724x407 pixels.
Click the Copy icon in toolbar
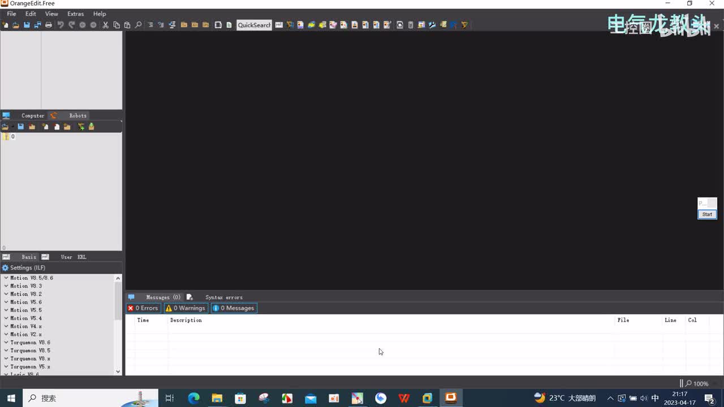[x=117, y=25]
